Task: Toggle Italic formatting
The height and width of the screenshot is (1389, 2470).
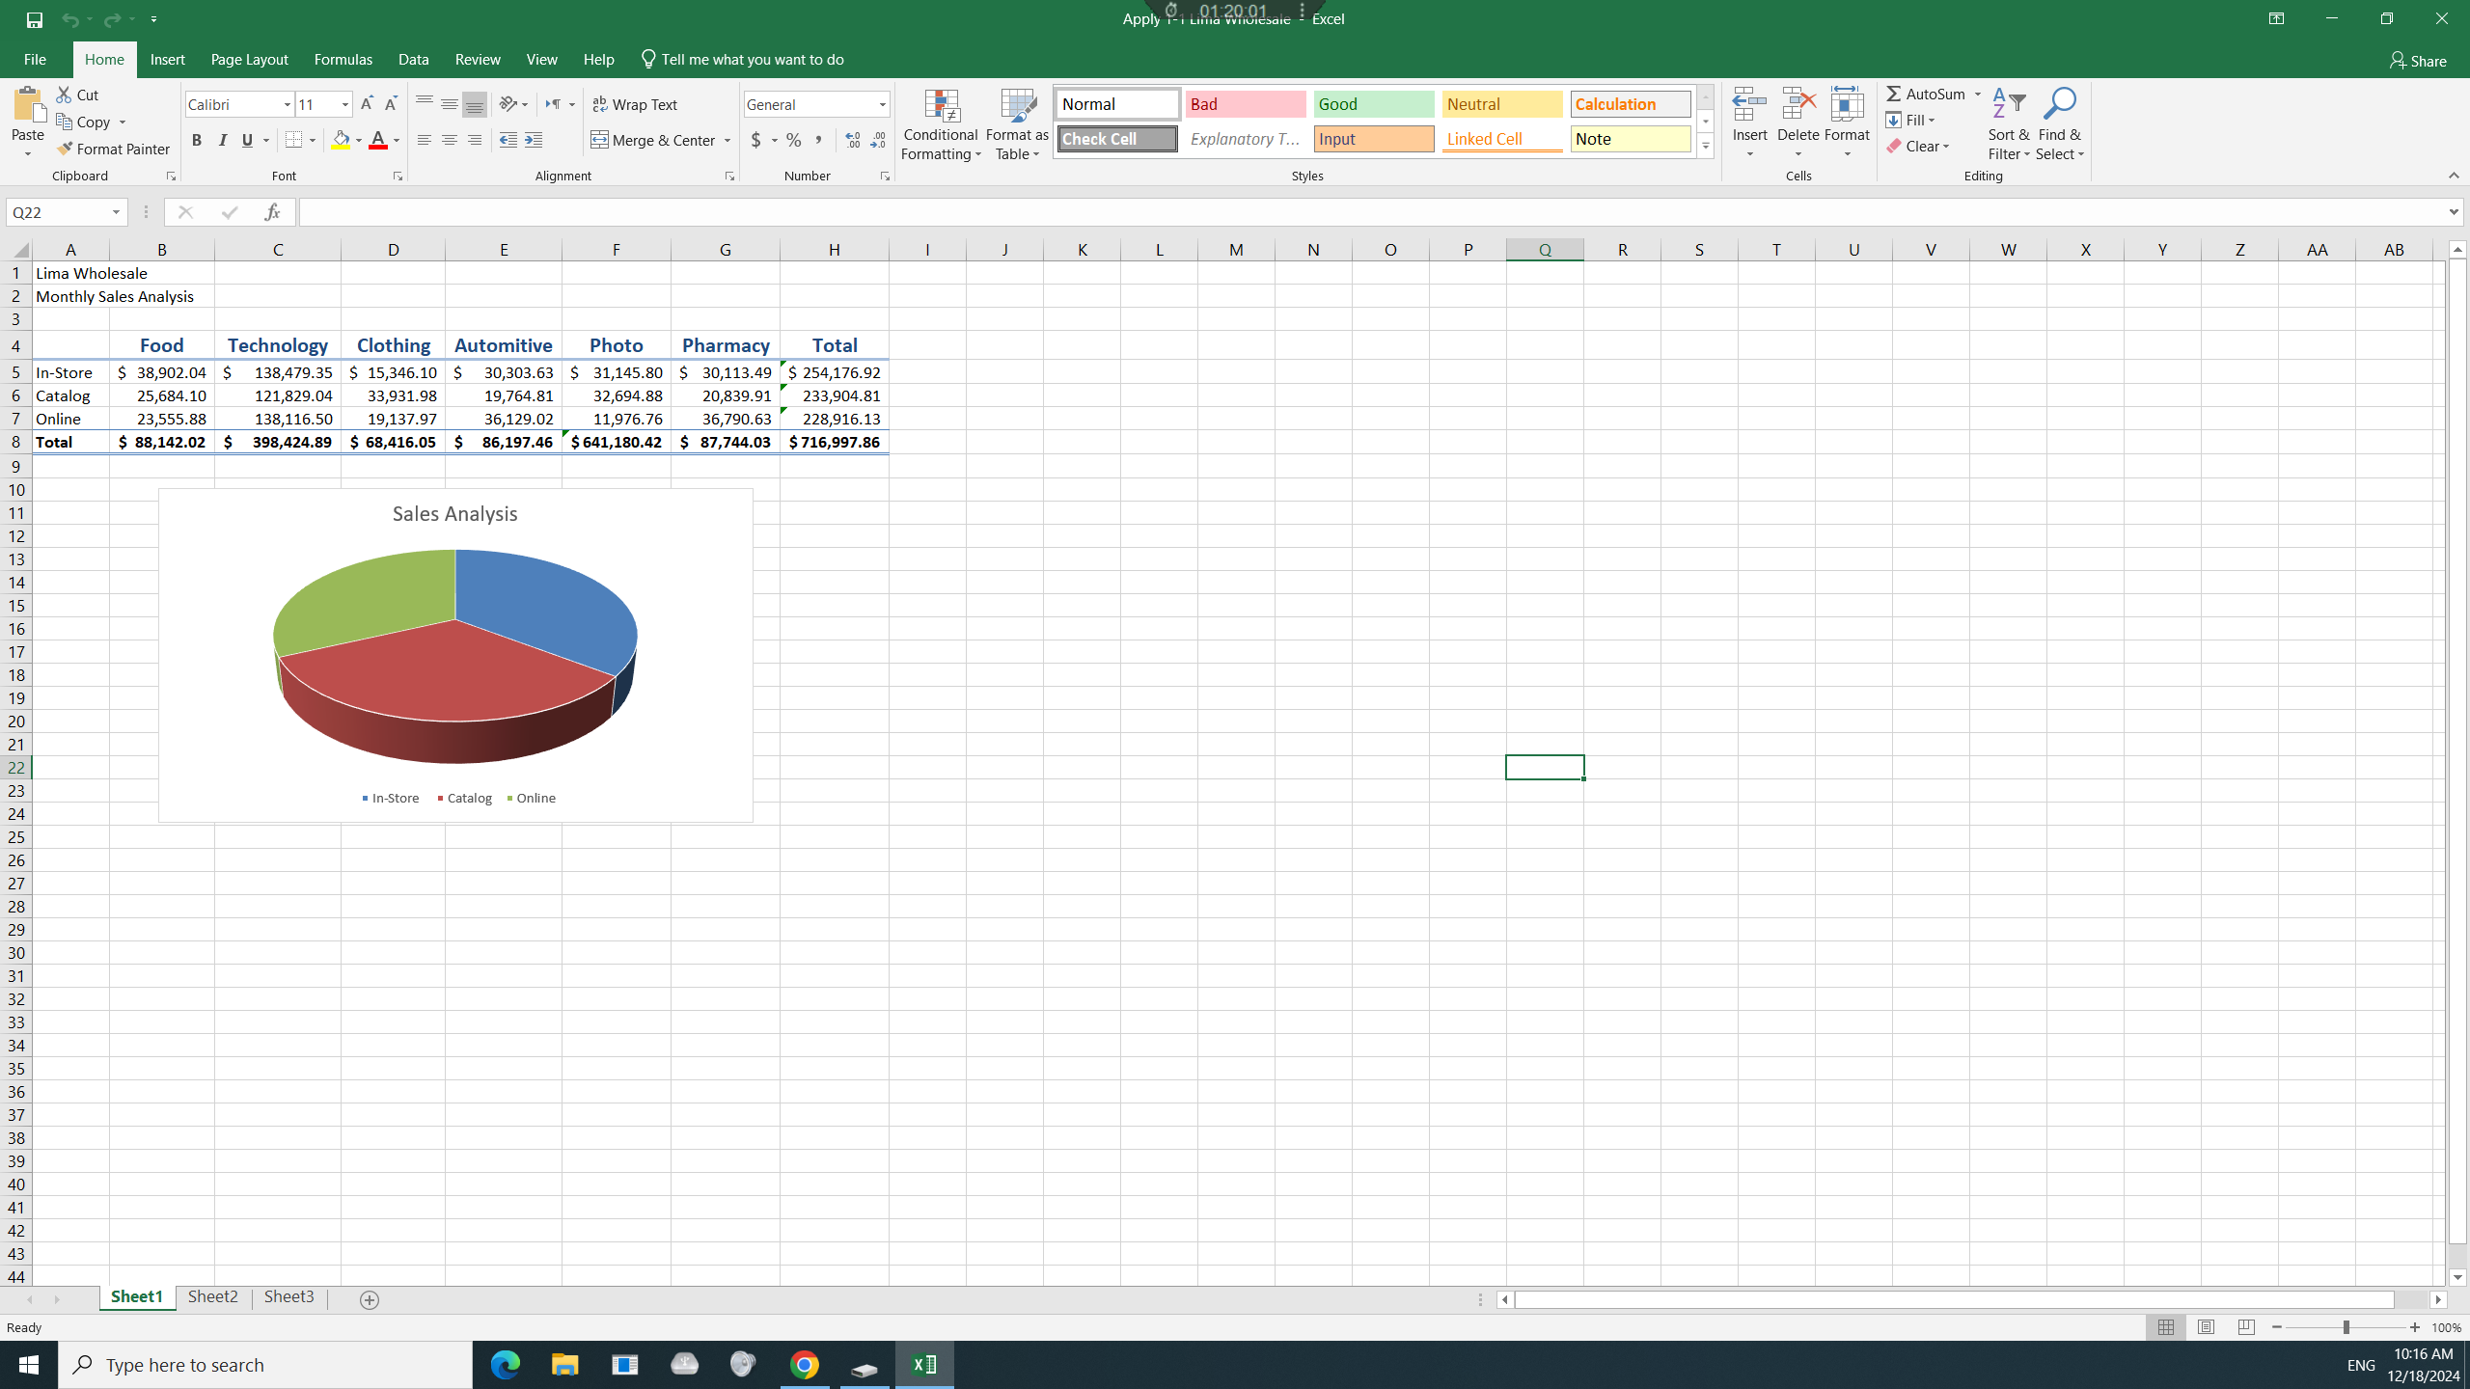Action: coord(223,141)
